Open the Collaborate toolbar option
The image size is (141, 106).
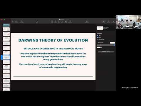pyautogui.click(x=87, y=22)
